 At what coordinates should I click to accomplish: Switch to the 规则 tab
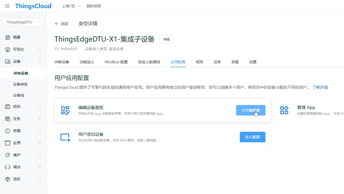199,62
